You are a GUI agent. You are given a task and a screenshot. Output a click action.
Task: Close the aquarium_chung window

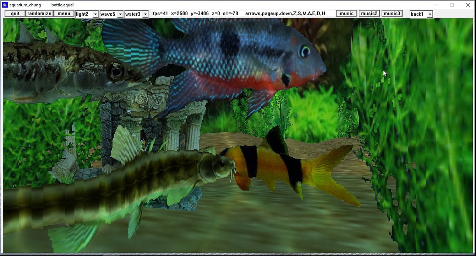(x=468, y=5)
